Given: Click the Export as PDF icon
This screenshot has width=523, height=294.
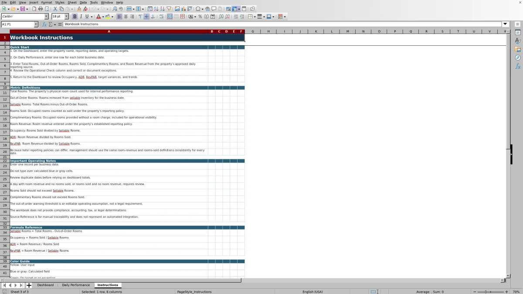Looking at the screenshot, I should pos(34,9).
